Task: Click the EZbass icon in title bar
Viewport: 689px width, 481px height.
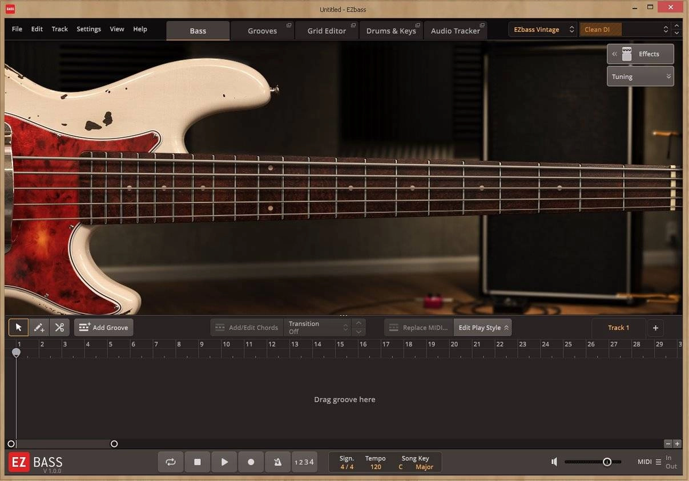Action: (10, 9)
